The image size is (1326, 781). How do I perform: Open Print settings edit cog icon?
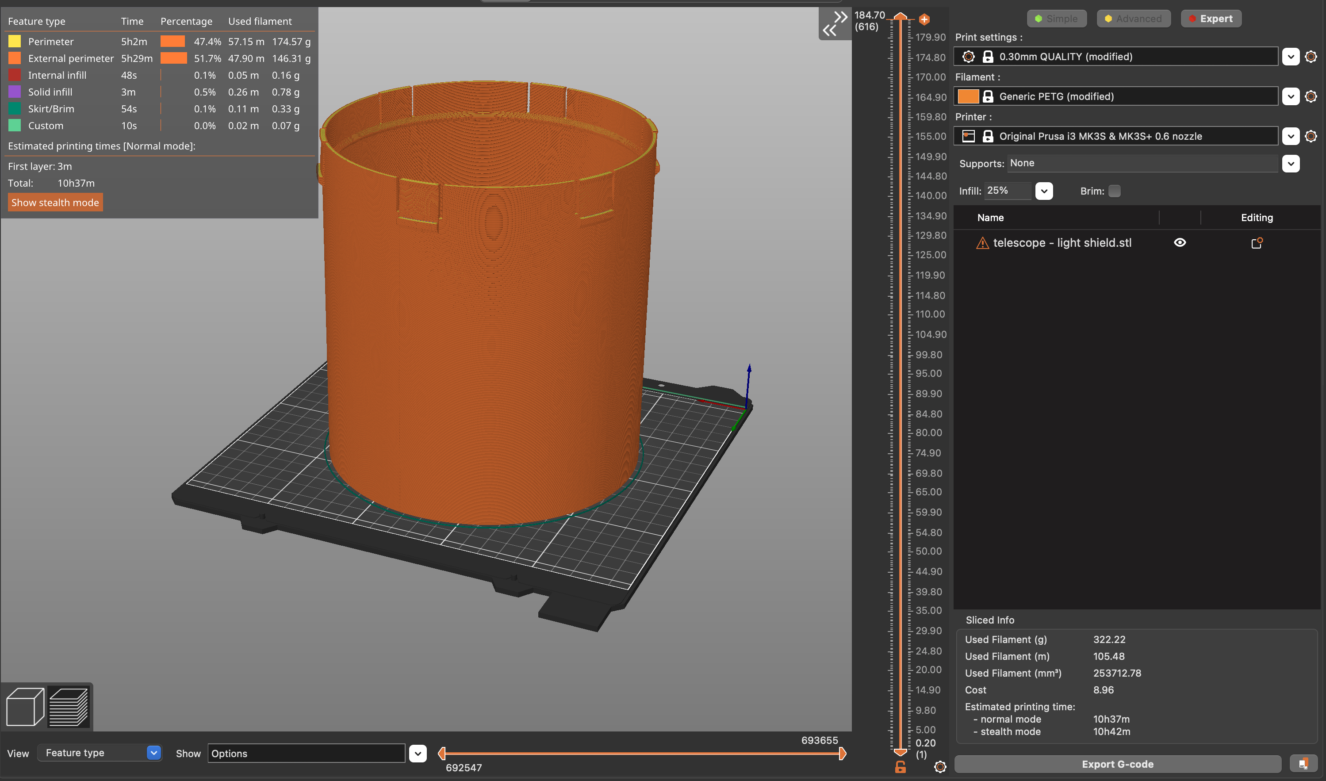pyautogui.click(x=1311, y=56)
